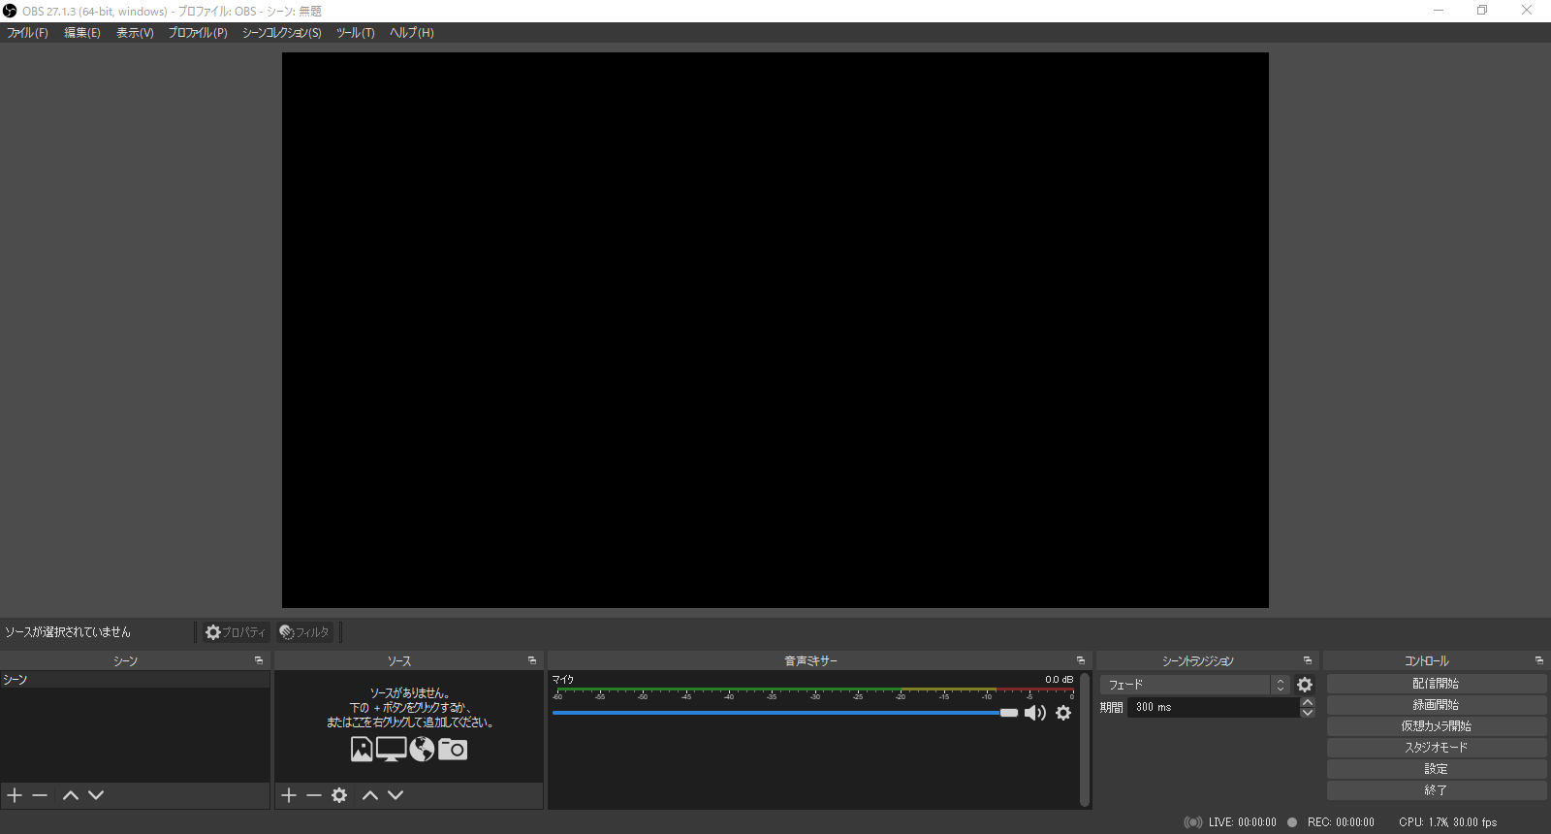Open the 表示(V) menu
Viewport: 1551px width, 834px height.
tap(135, 33)
